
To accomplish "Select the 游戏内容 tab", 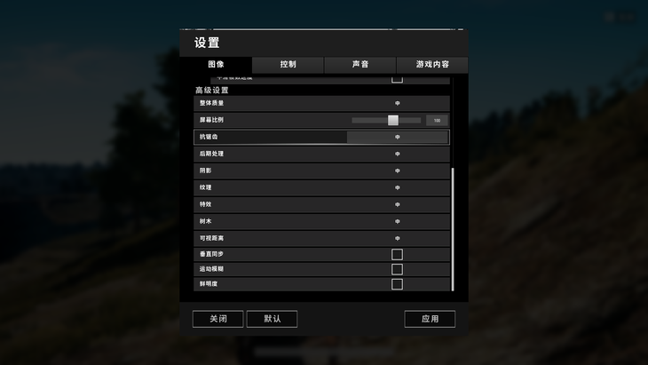I will [x=432, y=65].
